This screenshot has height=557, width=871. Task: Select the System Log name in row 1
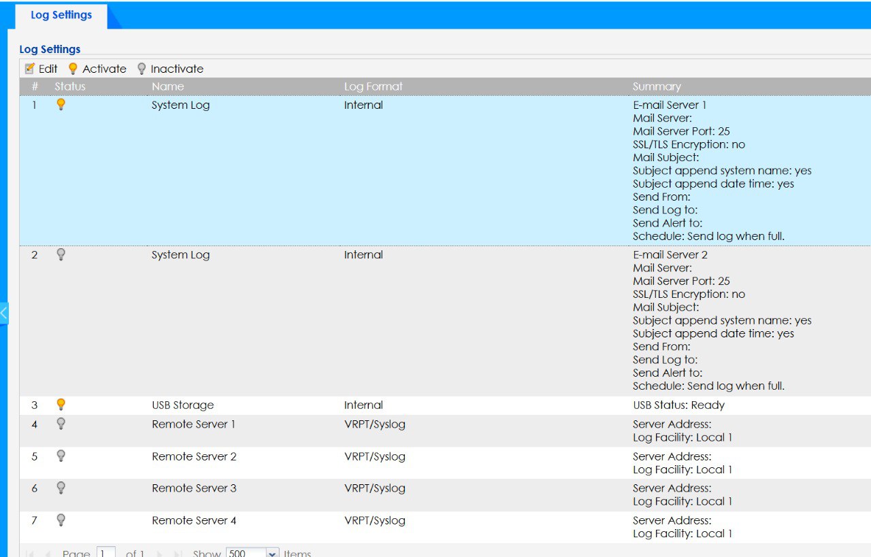(x=180, y=105)
